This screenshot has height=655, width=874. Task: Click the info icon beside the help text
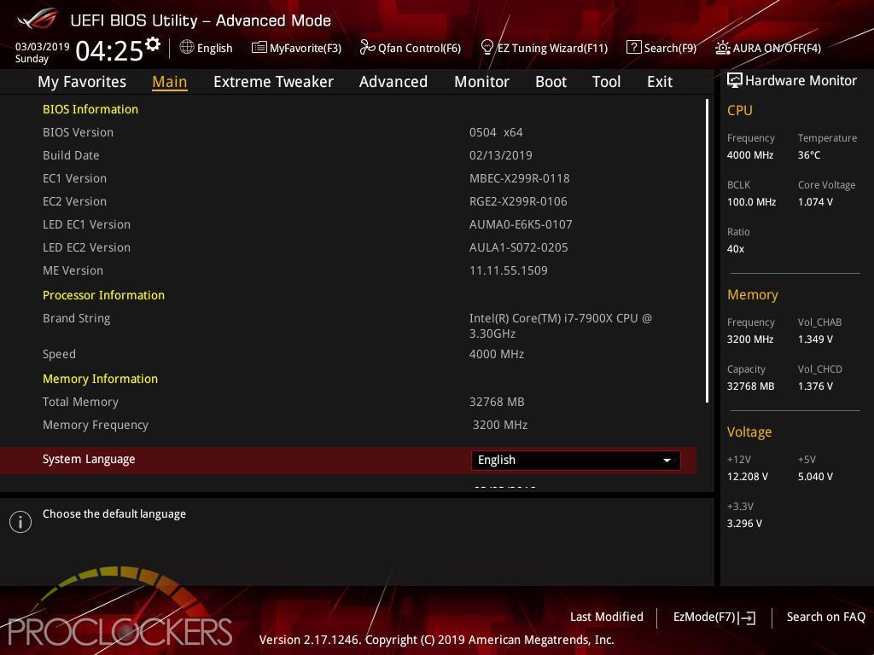pyautogui.click(x=20, y=522)
